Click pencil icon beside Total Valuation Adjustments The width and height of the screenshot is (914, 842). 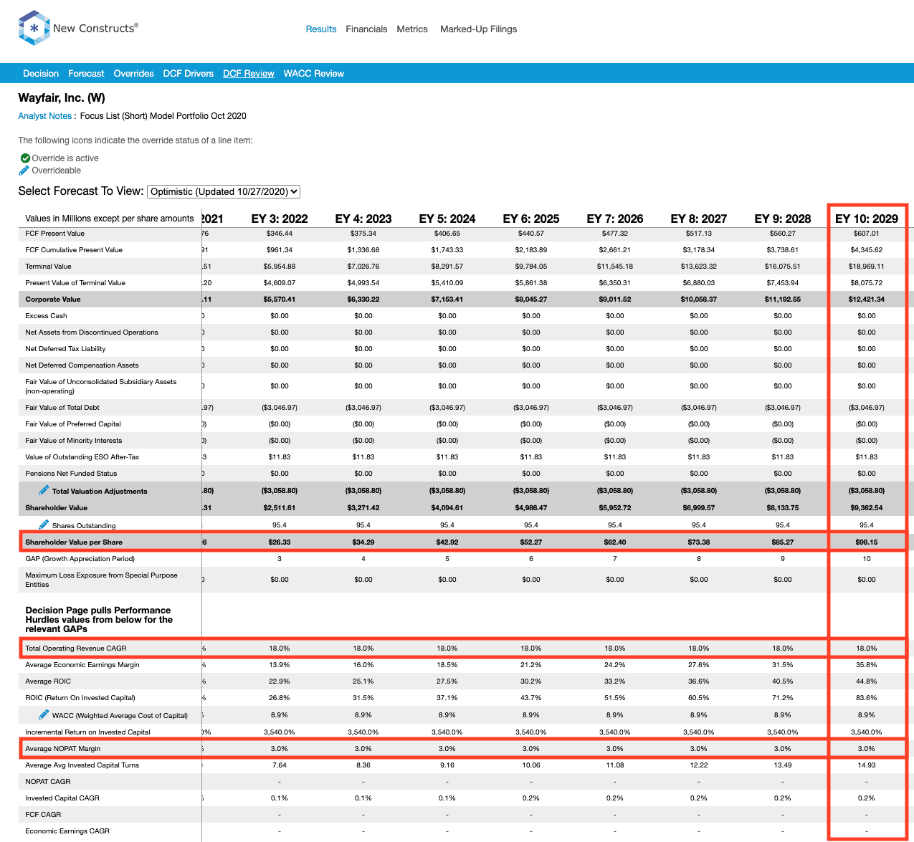click(x=44, y=490)
